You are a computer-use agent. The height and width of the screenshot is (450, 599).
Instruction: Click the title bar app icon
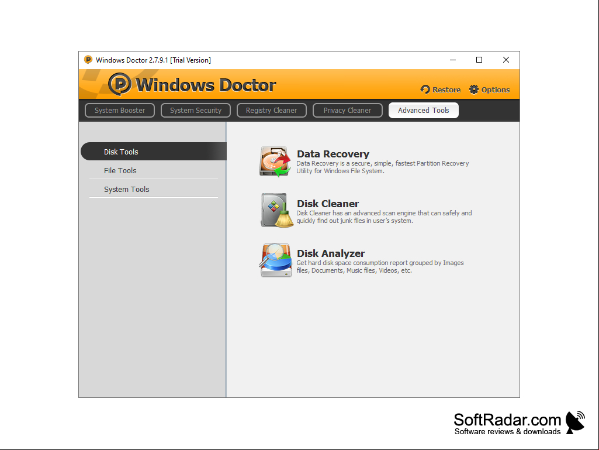[88, 60]
